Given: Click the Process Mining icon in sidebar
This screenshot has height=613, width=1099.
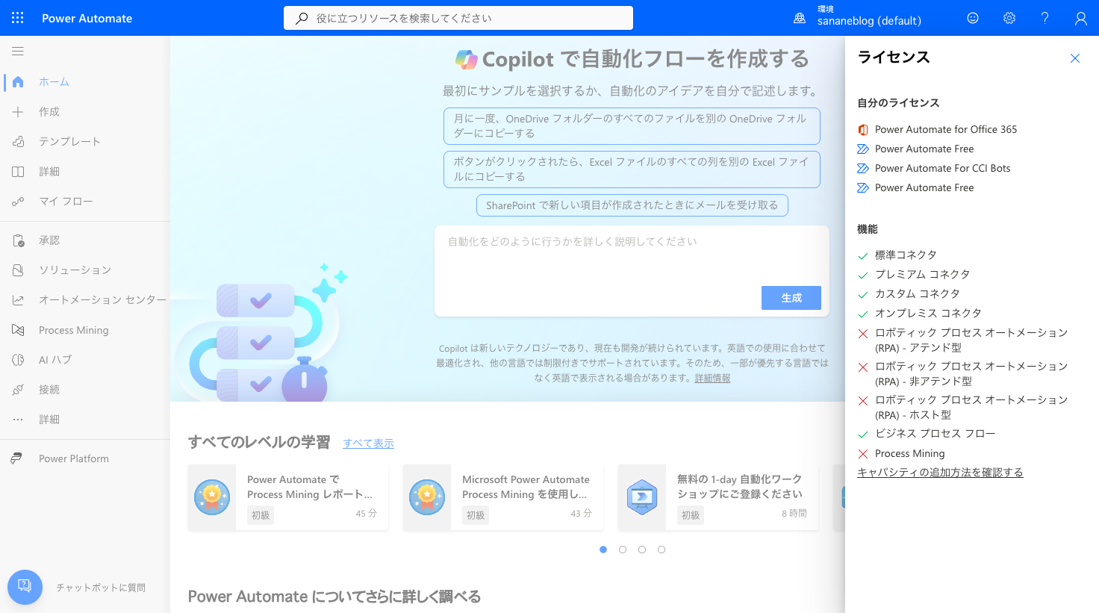Looking at the screenshot, I should [18, 330].
